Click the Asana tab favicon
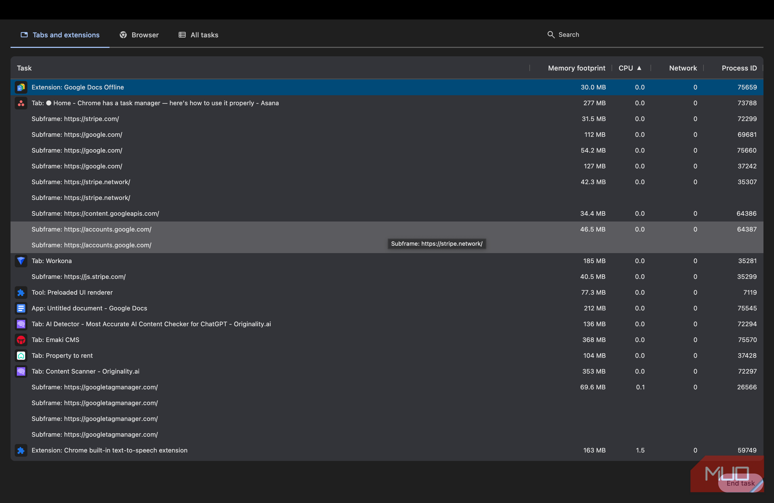Image resolution: width=774 pixels, height=503 pixels. [21, 103]
